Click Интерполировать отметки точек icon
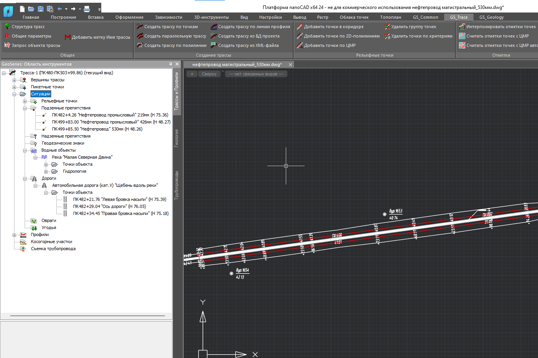 pyautogui.click(x=462, y=27)
